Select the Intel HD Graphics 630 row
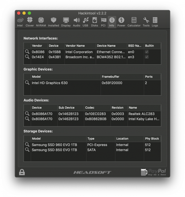The height and width of the screenshot is (197, 185). (92, 83)
